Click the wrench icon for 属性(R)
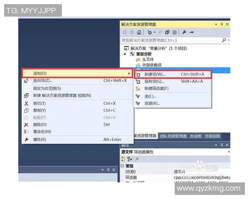 [27, 139]
